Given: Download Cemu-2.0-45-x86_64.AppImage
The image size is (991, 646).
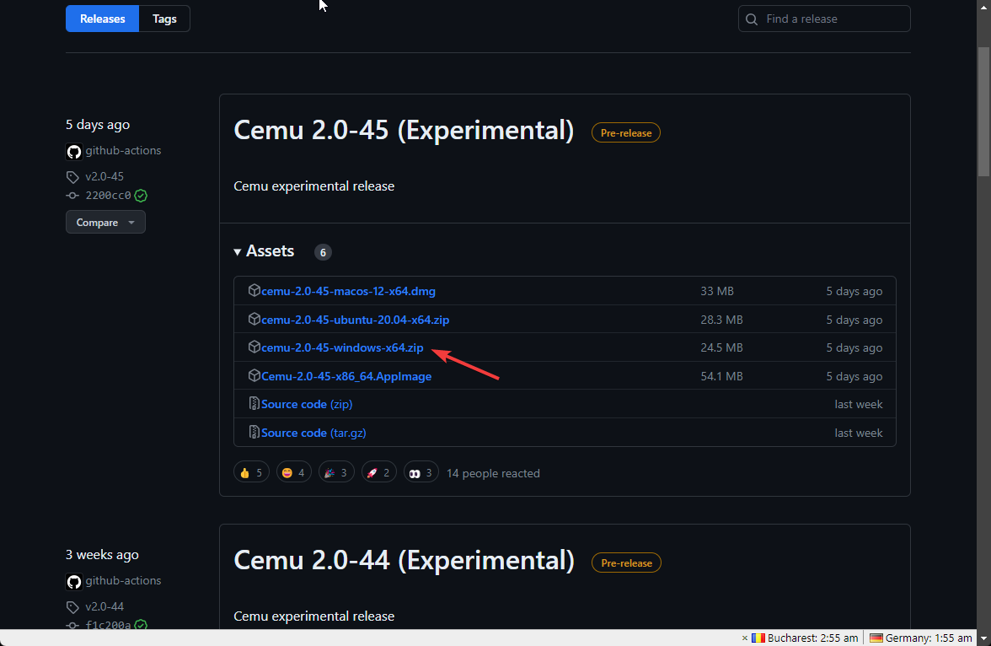Looking at the screenshot, I should (x=346, y=376).
